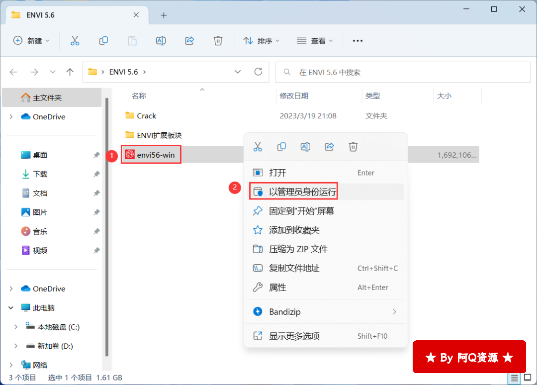Click the envi56-win installer icon
Viewport: 537px width, 385px height.
click(129, 155)
